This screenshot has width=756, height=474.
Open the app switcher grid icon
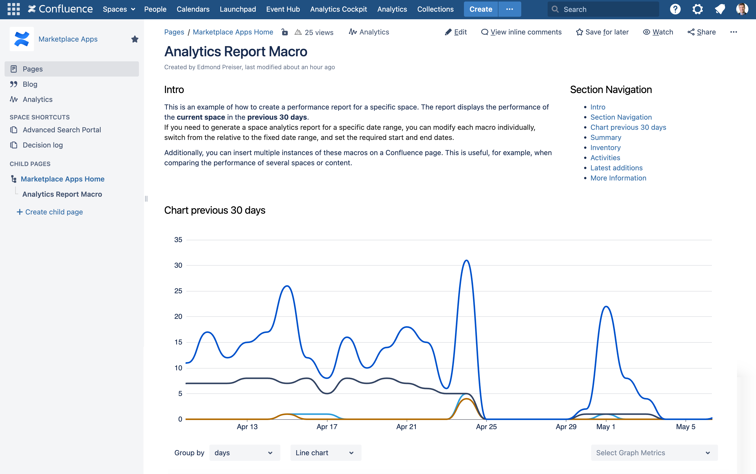[x=13, y=9]
